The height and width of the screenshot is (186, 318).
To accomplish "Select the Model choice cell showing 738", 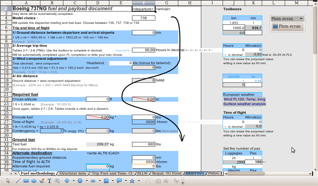I will (x=143, y=18).
